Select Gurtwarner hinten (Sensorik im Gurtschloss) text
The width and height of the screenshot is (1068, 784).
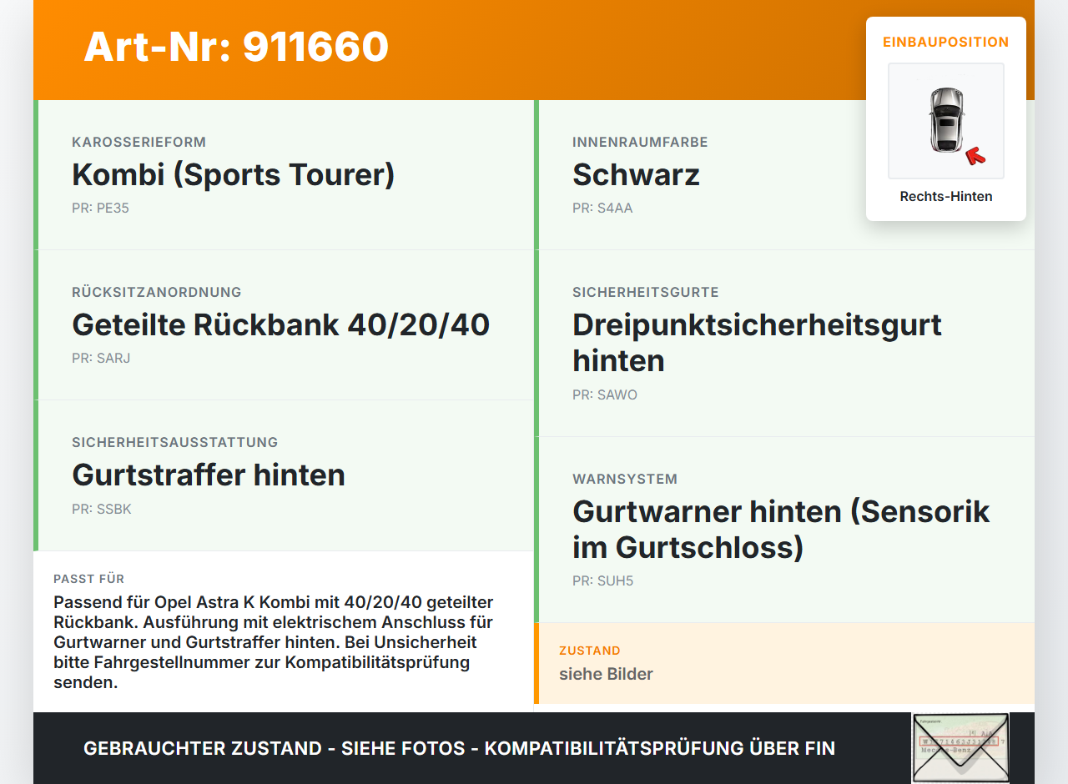pyautogui.click(x=781, y=530)
